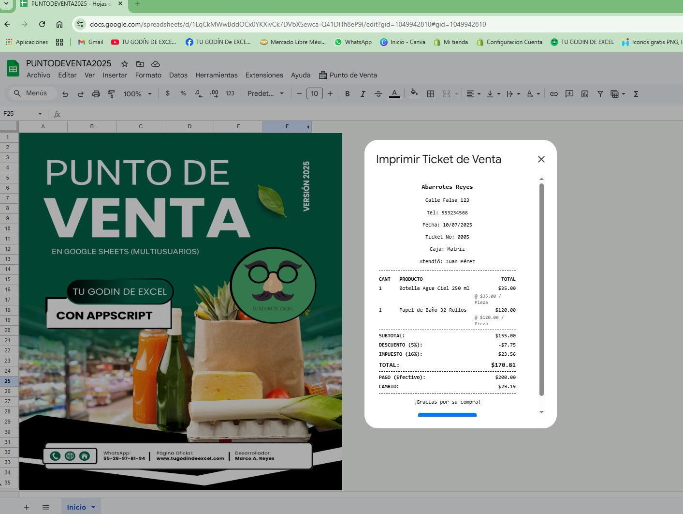Click the Insert link icon
The image size is (683, 514).
(x=554, y=94)
